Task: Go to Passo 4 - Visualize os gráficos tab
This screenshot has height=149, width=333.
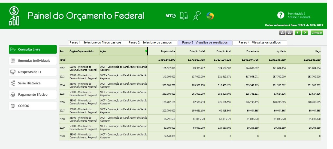Action: 260,43
